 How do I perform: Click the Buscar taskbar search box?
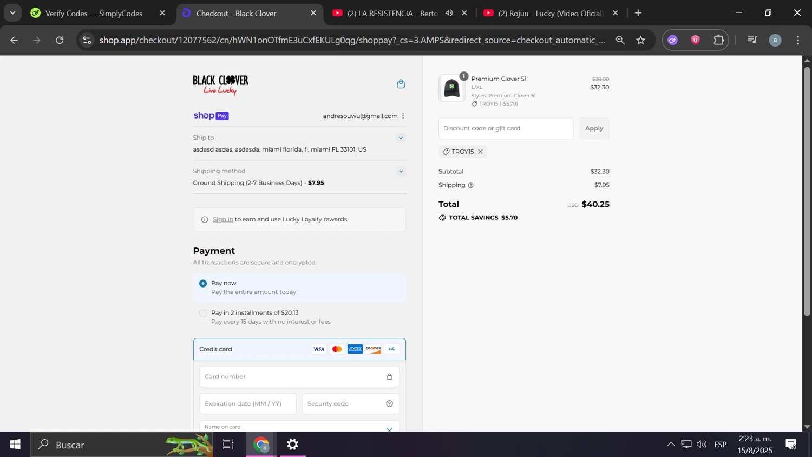click(122, 445)
